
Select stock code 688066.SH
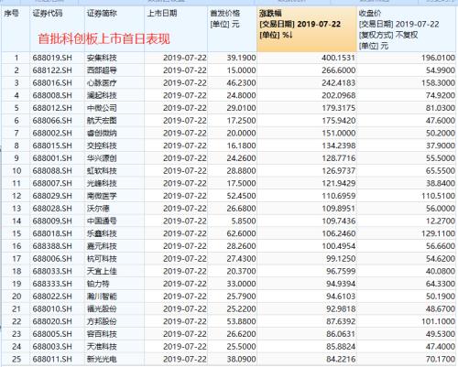[x=52, y=121]
